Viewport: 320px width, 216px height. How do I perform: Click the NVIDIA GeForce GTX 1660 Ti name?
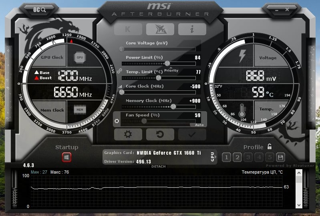point(169,153)
